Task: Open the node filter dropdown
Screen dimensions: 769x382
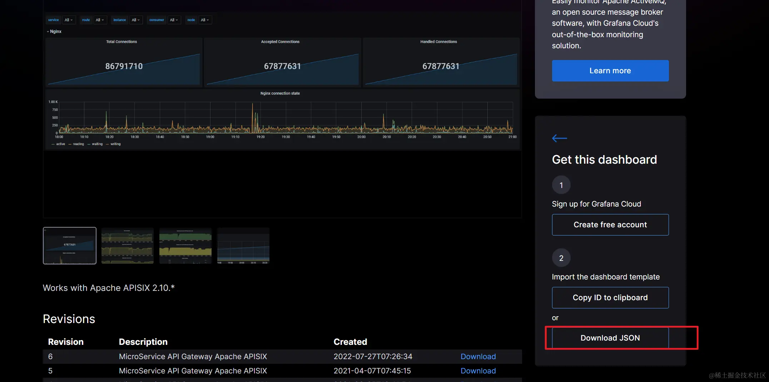Action: pos(205,20)
